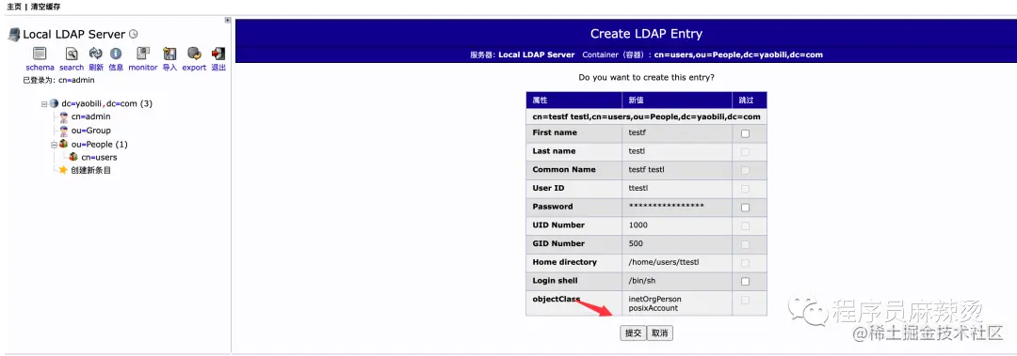The height and width of the screenshot is (356, 1017).
Task: Click the monitor text link
Action: (x=143, y=68)
